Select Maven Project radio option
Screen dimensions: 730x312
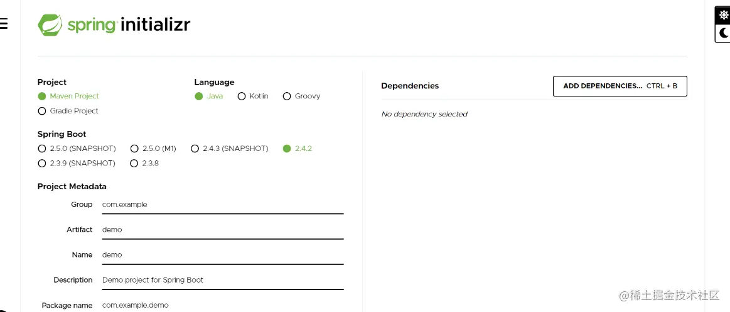(x=68, y=96)
